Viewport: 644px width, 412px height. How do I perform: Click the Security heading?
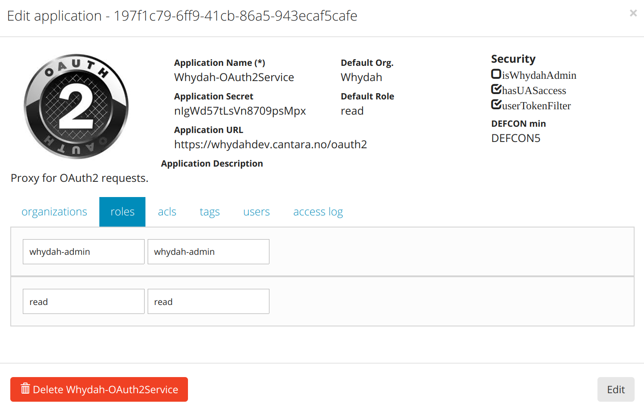pyautogui.click(x=513, y=59)
